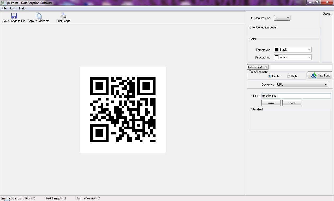Click the Copy to Clipboard icon

click(38, 16)
